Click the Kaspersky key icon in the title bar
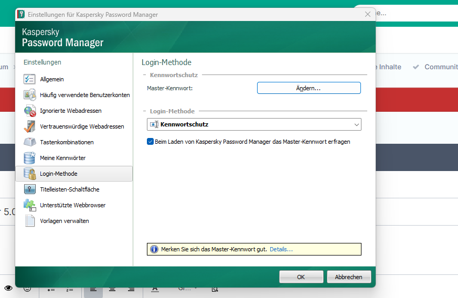458x298 pixels. tap(21, 14)
